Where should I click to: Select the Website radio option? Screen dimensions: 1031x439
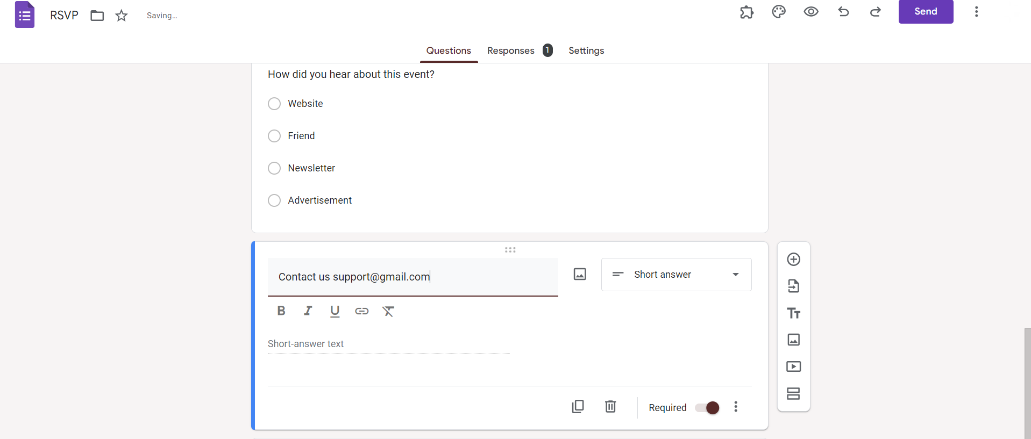point(274,104)
